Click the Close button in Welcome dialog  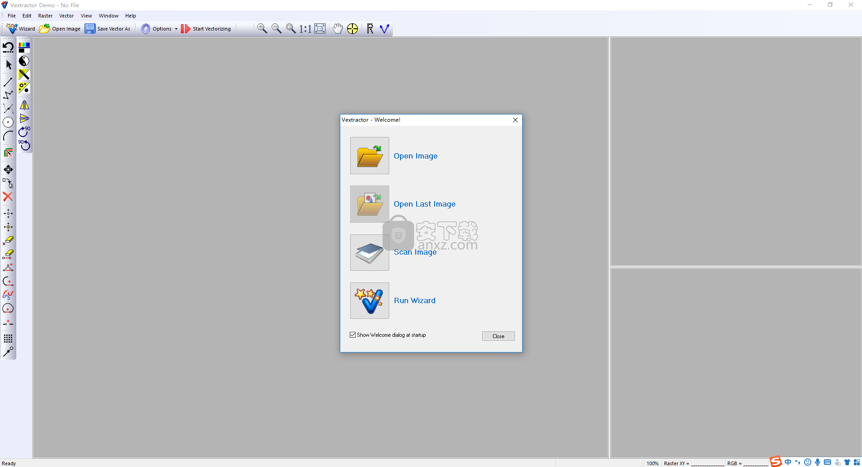498,336
